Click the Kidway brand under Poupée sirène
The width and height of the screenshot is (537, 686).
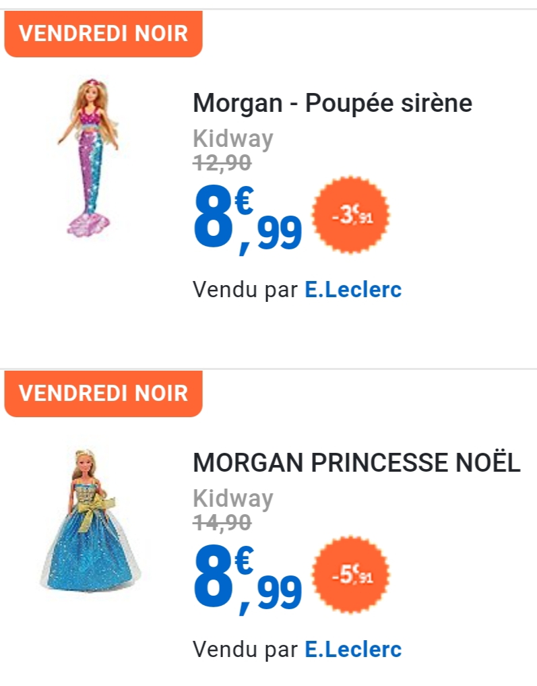click(233, 139)
